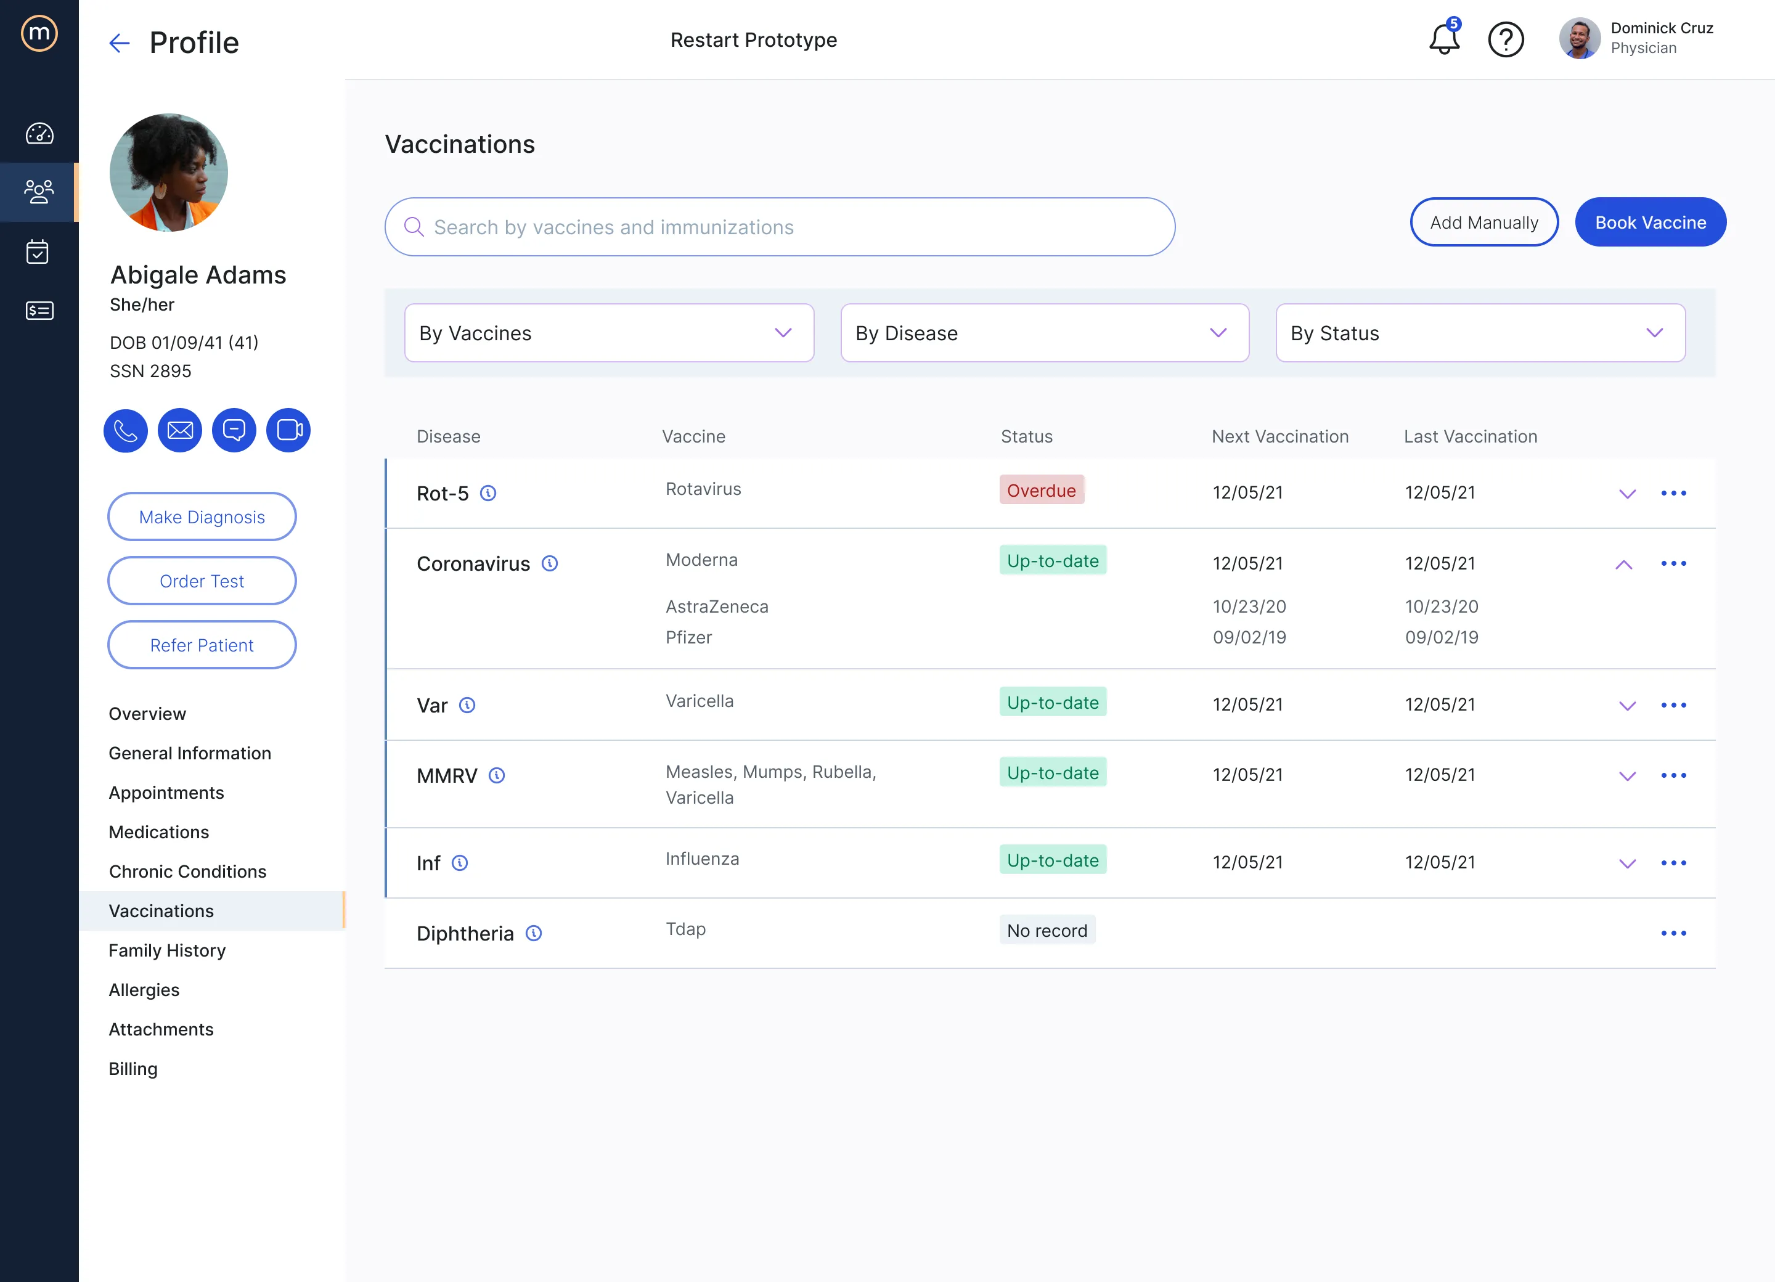The width and height of the screenshot is (1775, 1282).
Task: Go to calendar in left sidebar
Action: pos(38,252)
